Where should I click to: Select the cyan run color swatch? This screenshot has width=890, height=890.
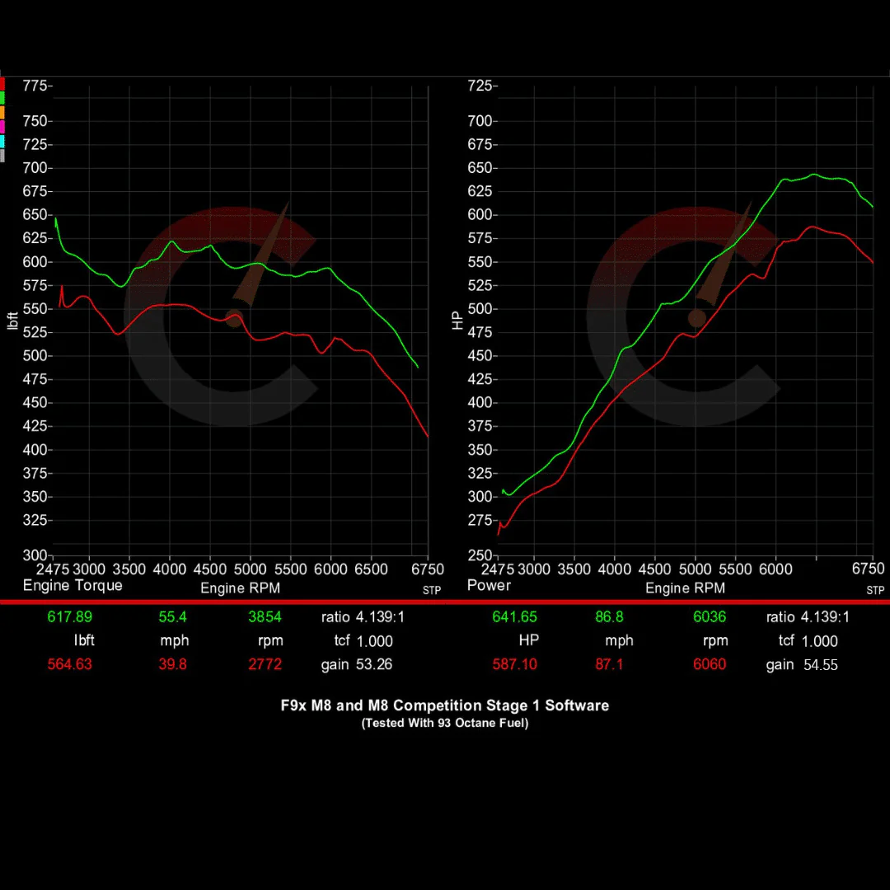pos(2,141)
